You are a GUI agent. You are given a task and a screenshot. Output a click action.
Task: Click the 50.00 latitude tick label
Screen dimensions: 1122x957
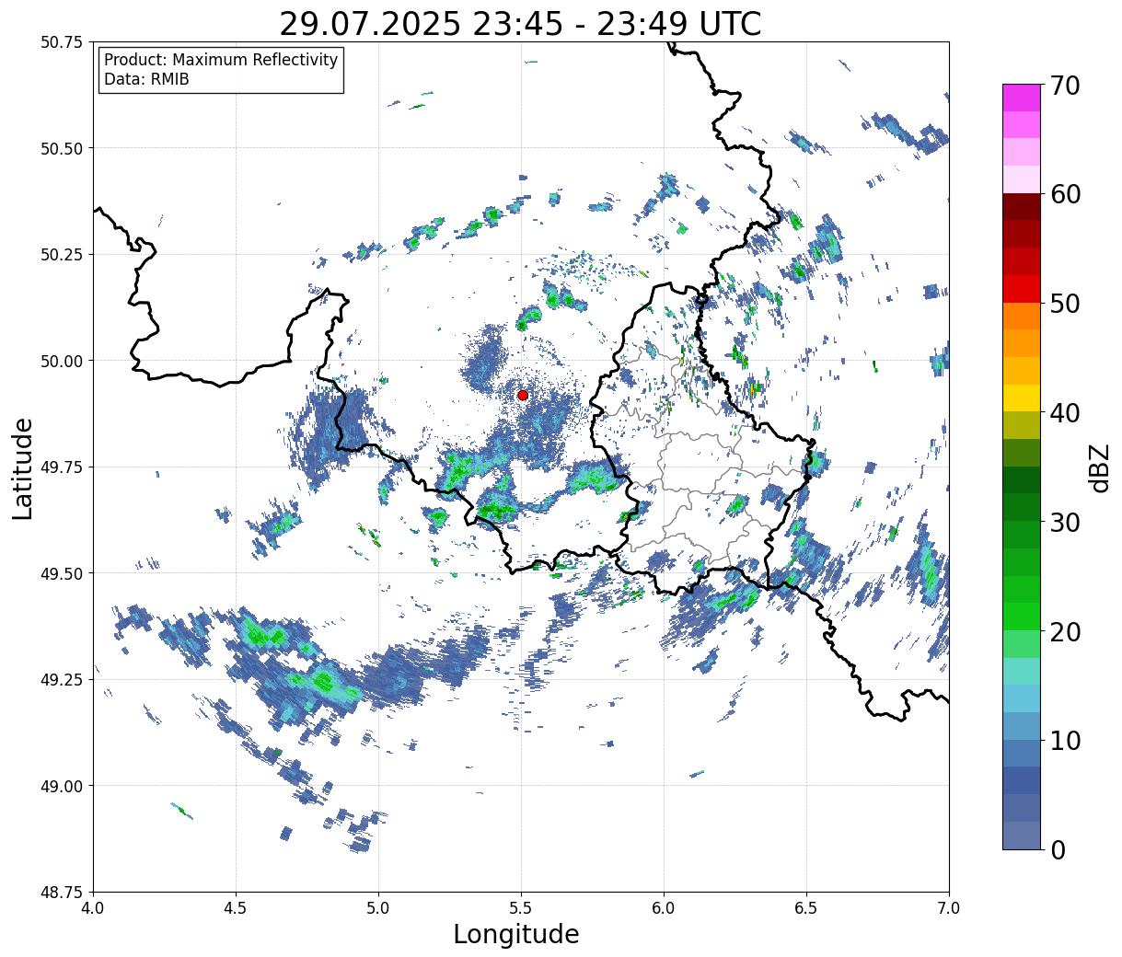(x=62, y=361)
